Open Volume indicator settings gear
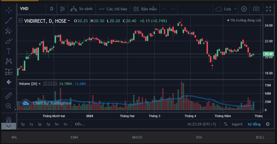This screenshot has height=144, width=277. click(50, 84)
